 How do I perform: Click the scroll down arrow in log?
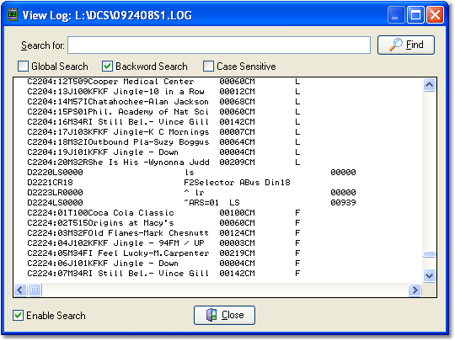pyautogui.click(x=429, y=275)
